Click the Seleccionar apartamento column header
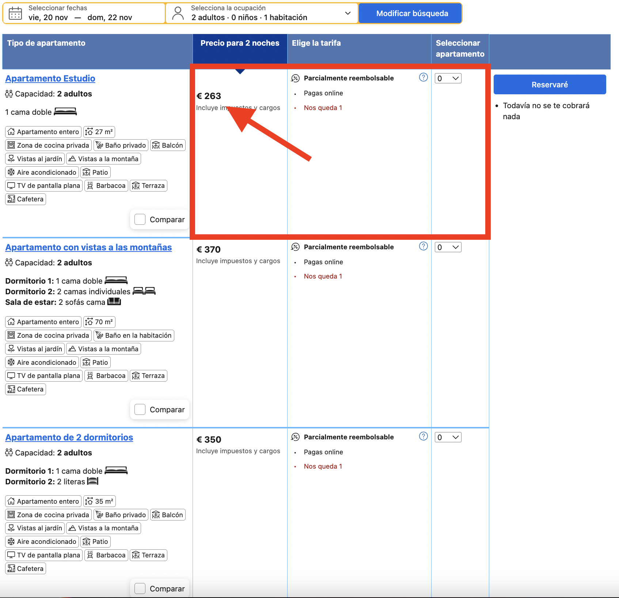The image size is (619, 598). [x=460, y=48]
